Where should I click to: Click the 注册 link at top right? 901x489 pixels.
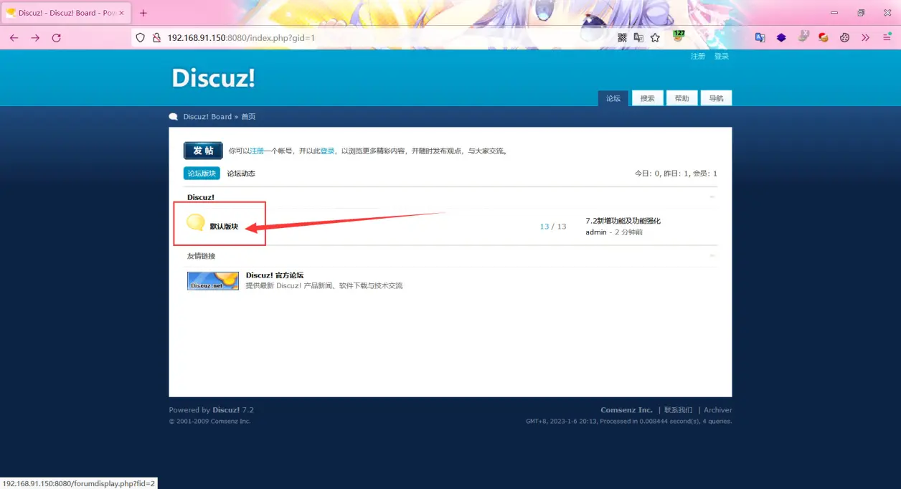click(698, 56)
